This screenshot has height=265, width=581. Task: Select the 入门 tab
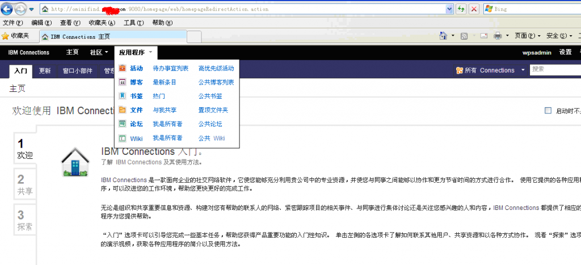click(x=21, y=71)
